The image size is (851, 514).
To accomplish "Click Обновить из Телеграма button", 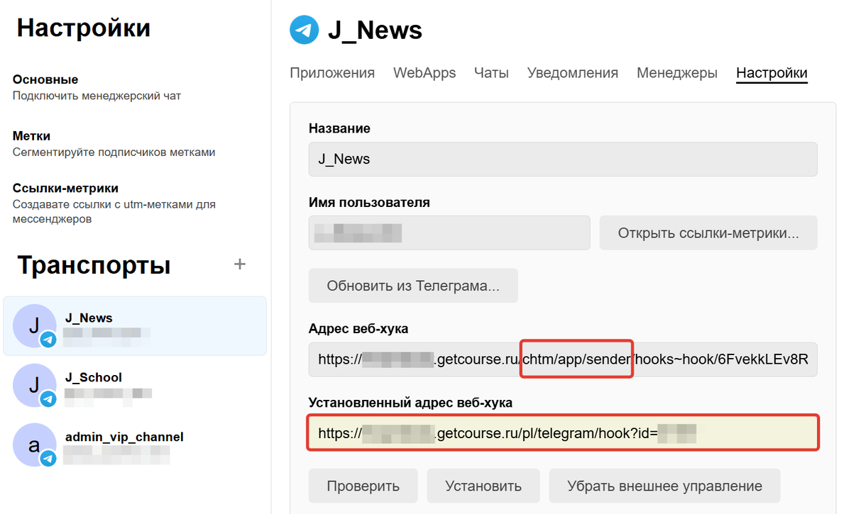I will [x=413, y=286].
